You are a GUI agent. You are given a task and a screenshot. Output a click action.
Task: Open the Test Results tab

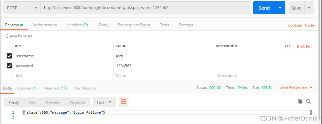tap(85, 88)
